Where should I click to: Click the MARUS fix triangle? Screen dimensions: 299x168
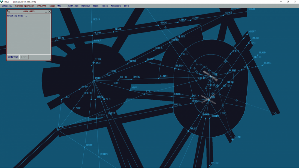(x=56, y=41)
